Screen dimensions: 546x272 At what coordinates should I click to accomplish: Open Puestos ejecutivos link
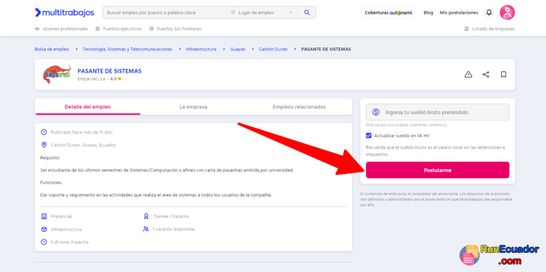coord(122,29)
